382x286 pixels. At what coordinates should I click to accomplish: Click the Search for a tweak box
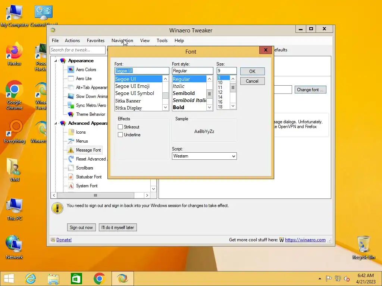click(x=78, y=50)
